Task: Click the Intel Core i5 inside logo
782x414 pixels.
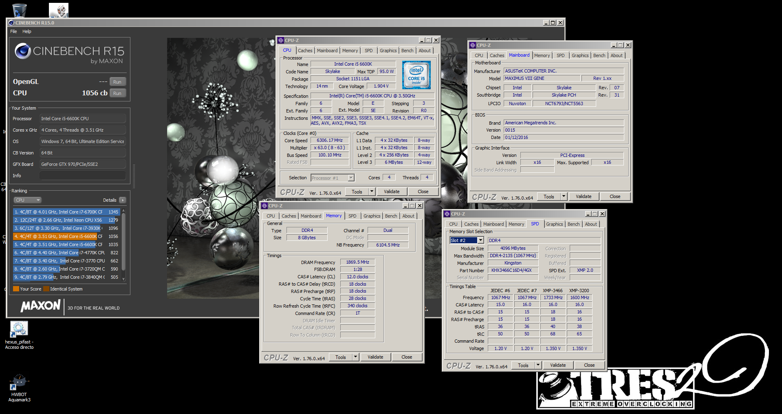Action: [x=416, y=75]
